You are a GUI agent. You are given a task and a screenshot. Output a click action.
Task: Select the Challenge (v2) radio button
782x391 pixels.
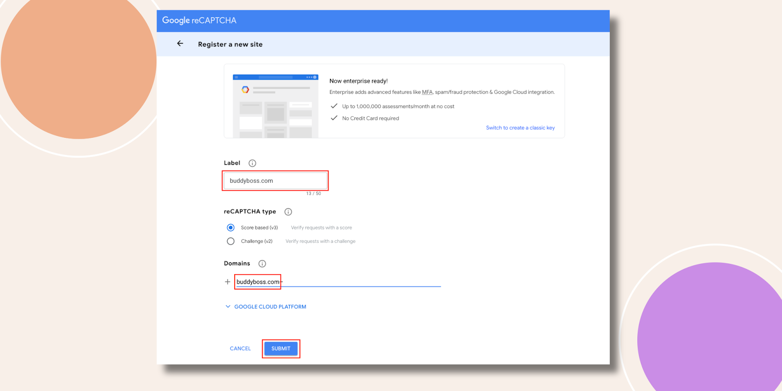(231, 241)
